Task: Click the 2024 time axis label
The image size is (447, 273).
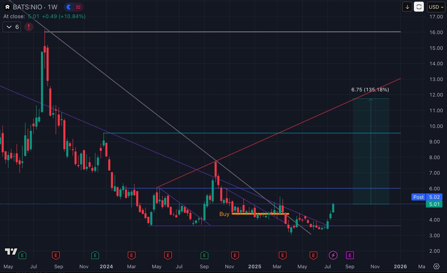Action: click(106, 267)
